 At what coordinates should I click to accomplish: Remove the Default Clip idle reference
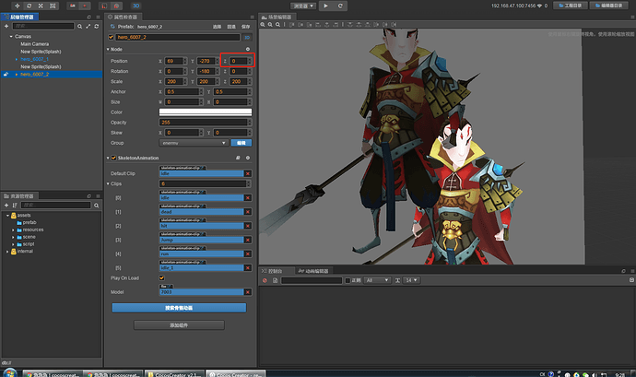click(248, 173)
